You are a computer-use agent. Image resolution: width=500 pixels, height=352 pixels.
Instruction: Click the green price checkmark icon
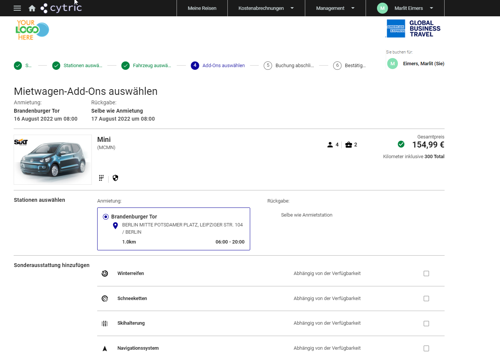(x=401, y=144)
